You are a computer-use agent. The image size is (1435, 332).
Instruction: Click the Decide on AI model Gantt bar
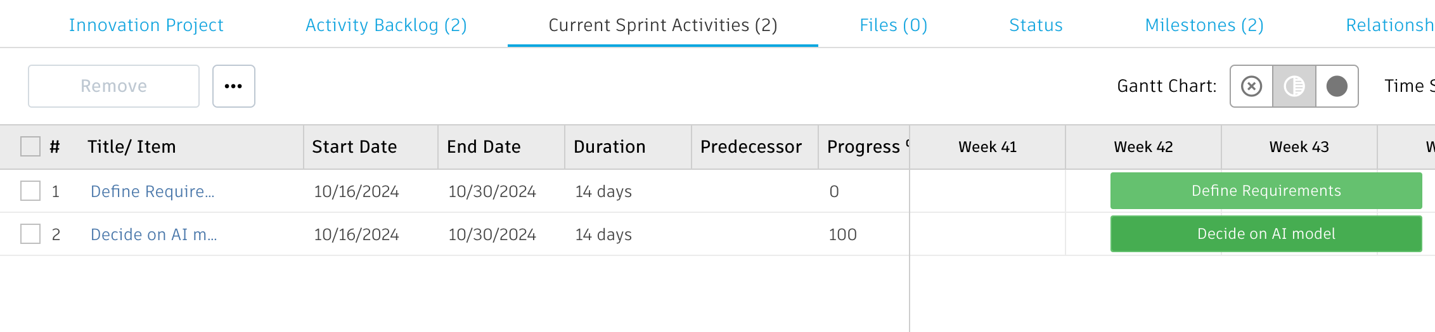1266,234
